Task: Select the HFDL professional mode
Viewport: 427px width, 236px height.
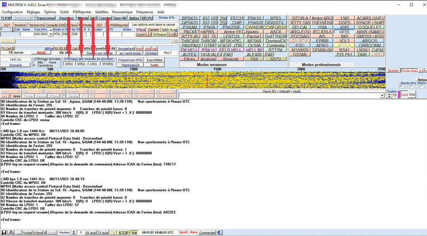Action: point(344,32)
